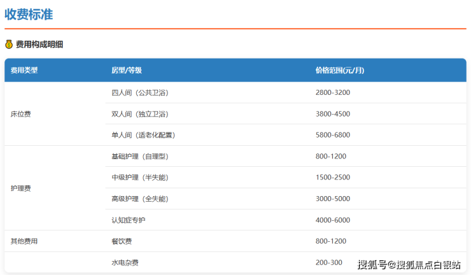Select the 房型/等级 column header
The height and width of the screenshot is (275, 471).
127,70
